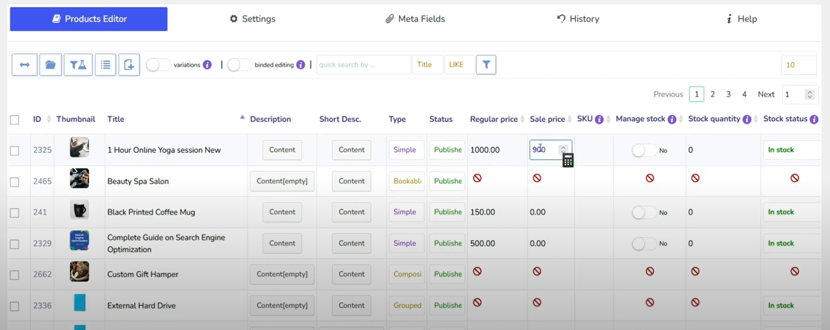The height and width of the screenshot is (330, 830).
Task: Toggle the binded editing switch
Action: pos(239,65)
